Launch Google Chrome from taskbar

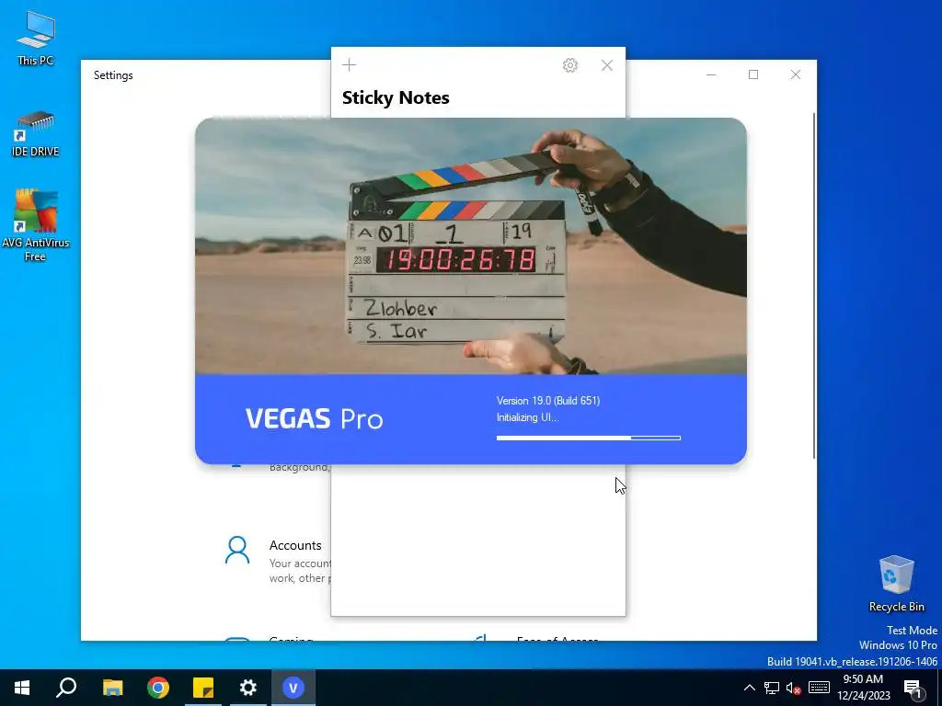tap(158, 688)
